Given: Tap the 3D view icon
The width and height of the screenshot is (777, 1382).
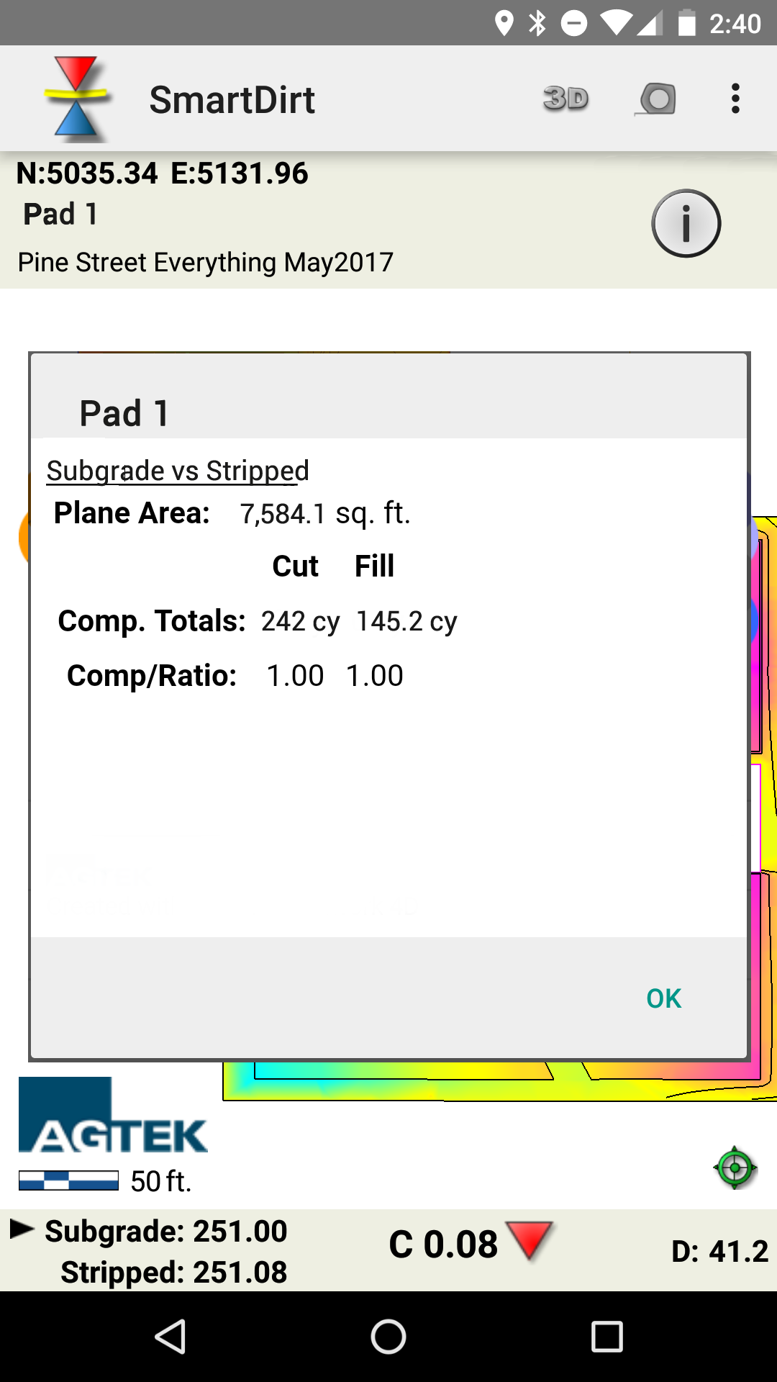Looking at the screenshot, I should pos(565,99).
